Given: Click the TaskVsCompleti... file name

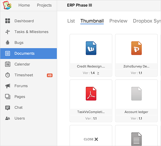Looking at the screenshot, I should (x=91, y=112).
